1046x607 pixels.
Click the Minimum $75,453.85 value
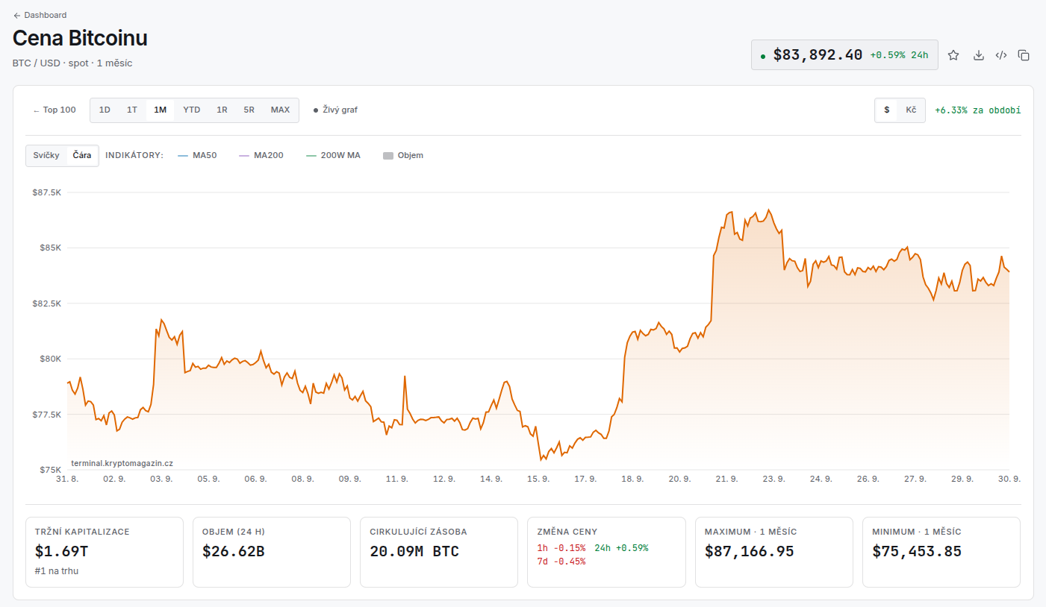pos(917,552)
